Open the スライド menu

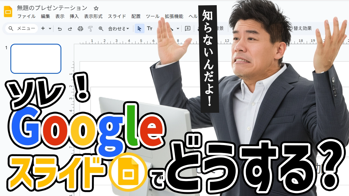click(x=117, y=16)
